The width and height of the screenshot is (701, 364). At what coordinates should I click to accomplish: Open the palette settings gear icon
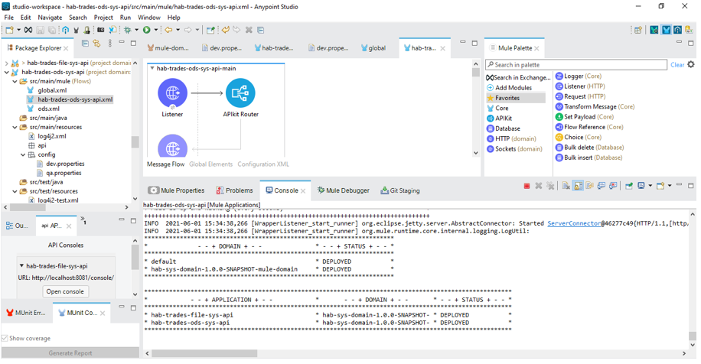click(x=691, y=64)
